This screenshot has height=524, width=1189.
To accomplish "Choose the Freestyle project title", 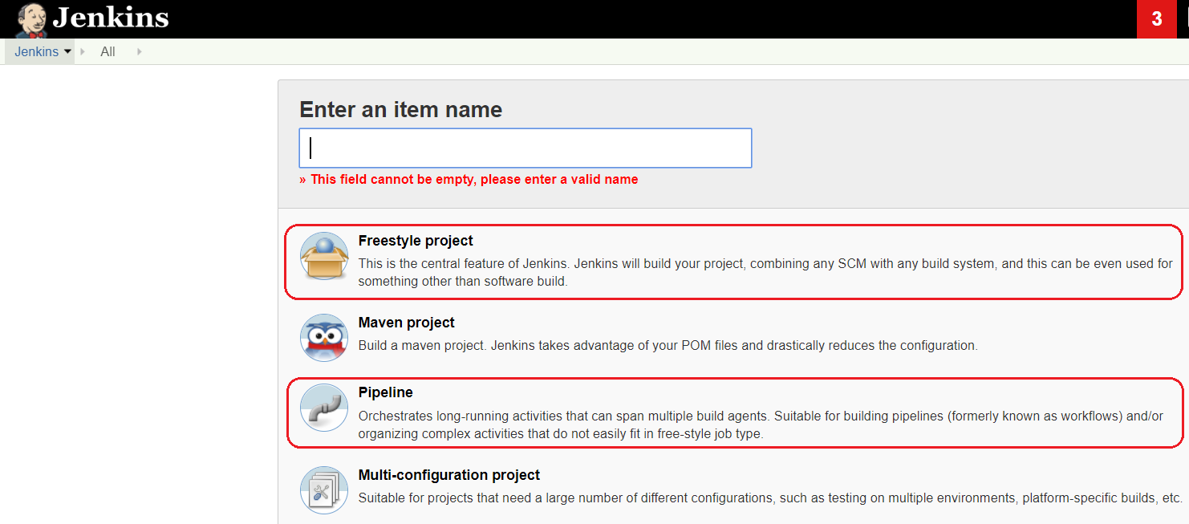I will (x=416, y=241).
